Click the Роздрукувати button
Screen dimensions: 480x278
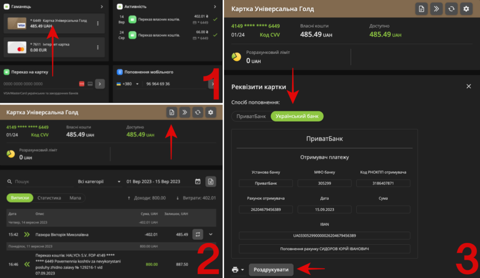[x=271, y=270]
